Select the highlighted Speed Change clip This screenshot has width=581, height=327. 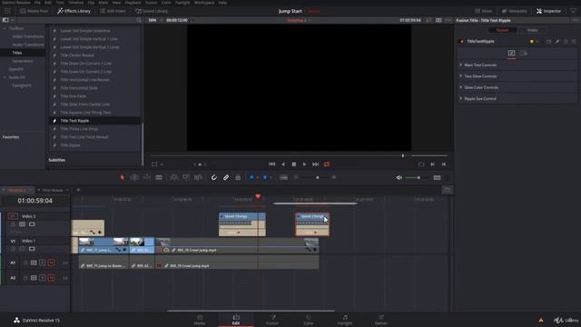pyautogui.click(x=312, y=224)
